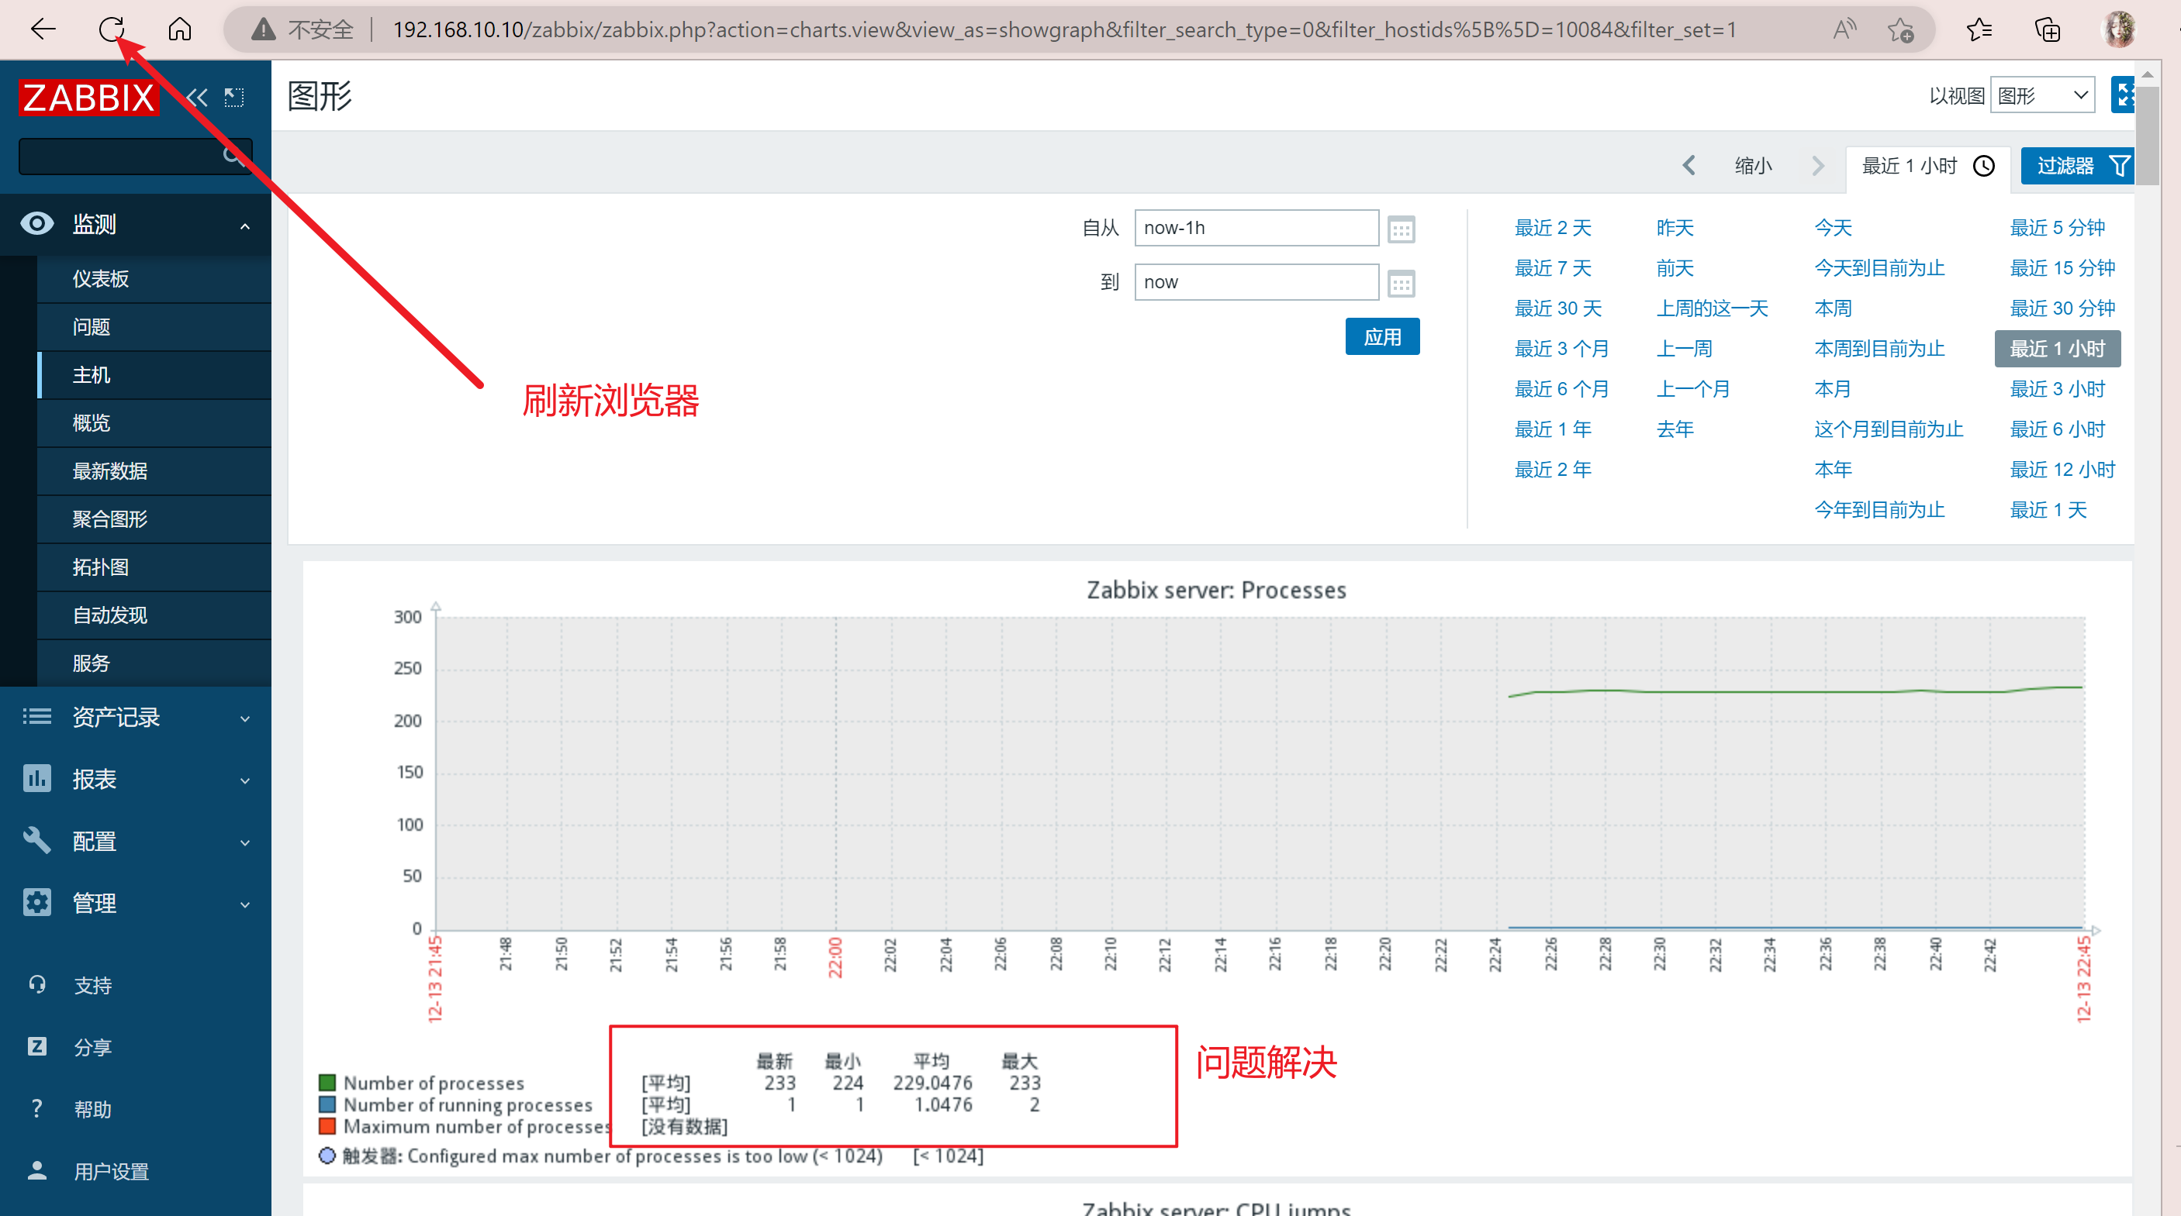Shift time period forward

point(1817,166)
